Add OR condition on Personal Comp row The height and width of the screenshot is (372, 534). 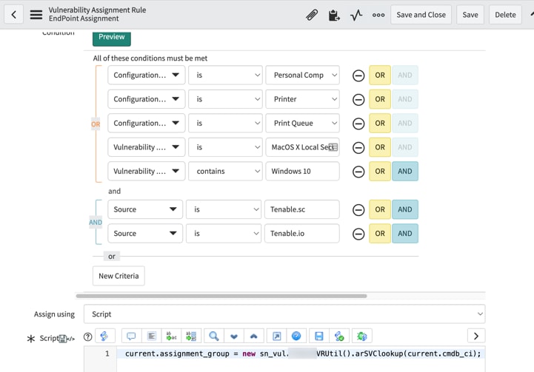coord(380,75)
